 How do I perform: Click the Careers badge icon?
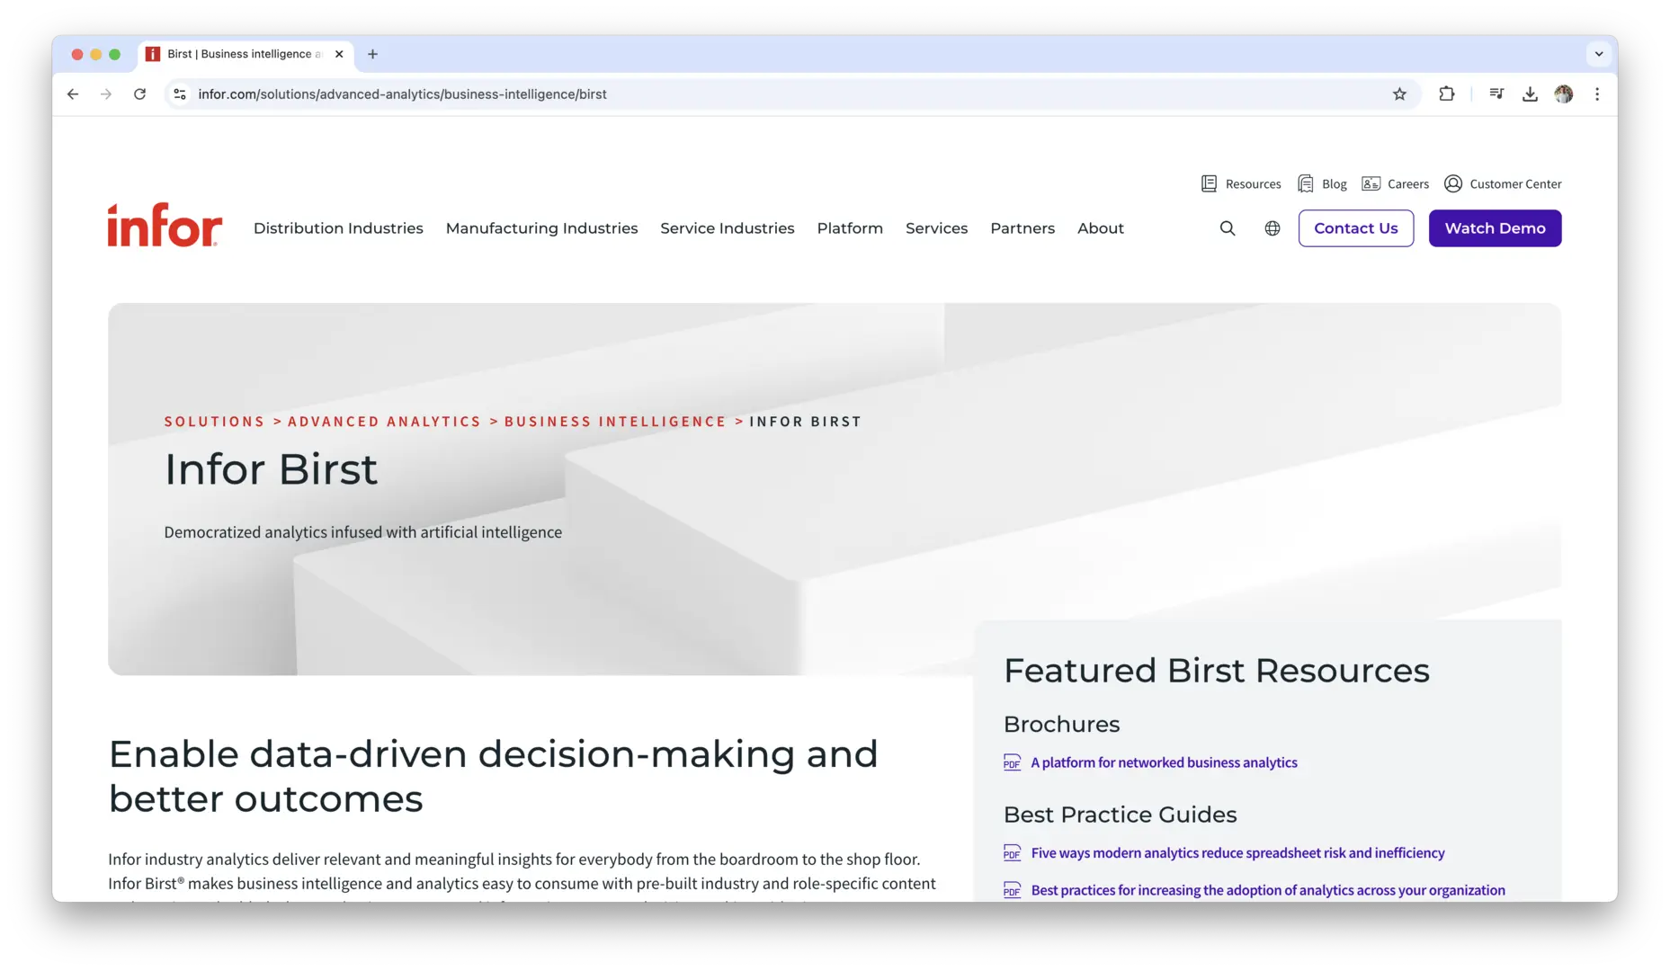click(1371, 183)
